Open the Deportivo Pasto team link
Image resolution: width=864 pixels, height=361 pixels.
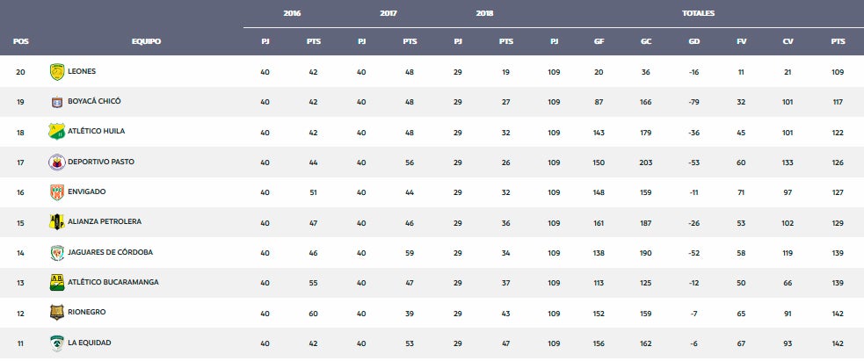point(100,162)
